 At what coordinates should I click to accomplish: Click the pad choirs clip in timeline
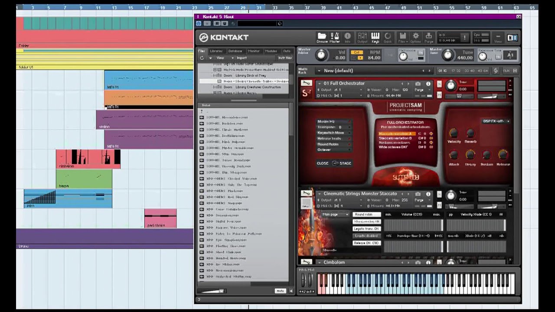pyautogui.click(x=160, y=218)
